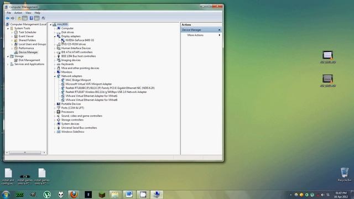Viewport: 354px width, 199px height.
Task: Click the taskbar clock showing 01:47 PM
Action: click(x=341, y=195)
